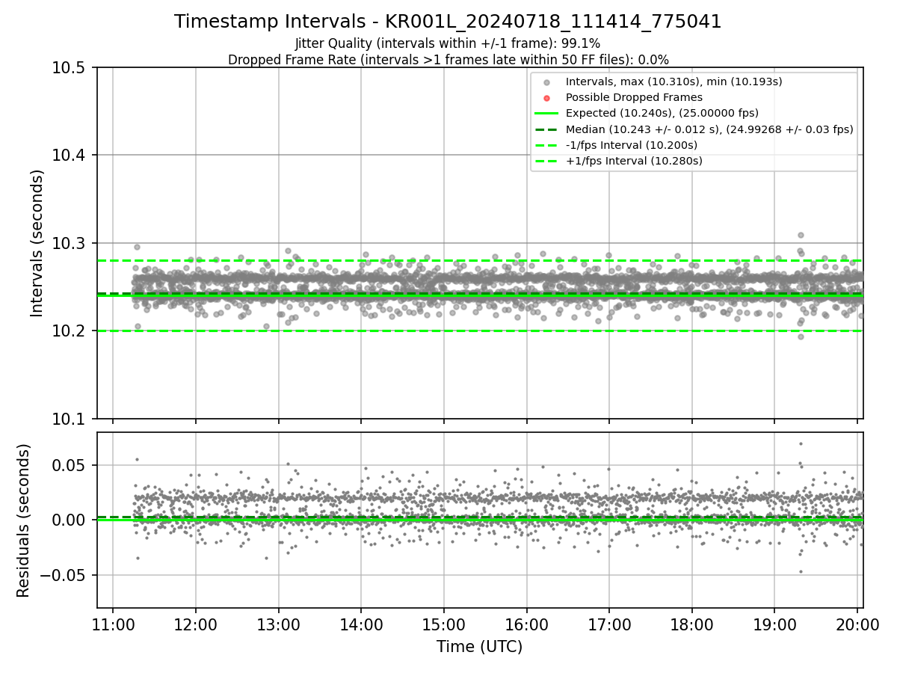Click legend entry '+1/fps Interval (10.280s)'
897x673 pixels.
point(634,160)
